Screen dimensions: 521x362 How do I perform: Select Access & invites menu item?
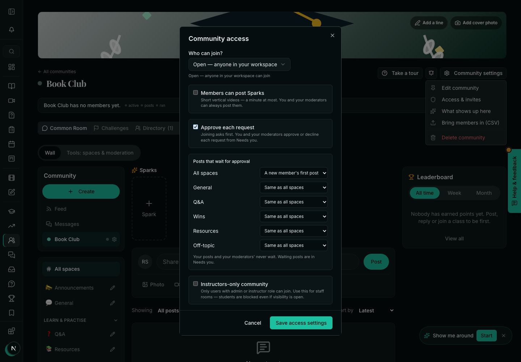tap(466, 100)
